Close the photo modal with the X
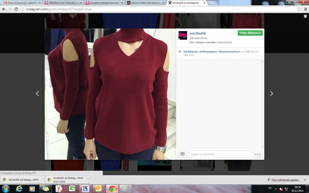This screenshot has width=309, height=193. 305,16
